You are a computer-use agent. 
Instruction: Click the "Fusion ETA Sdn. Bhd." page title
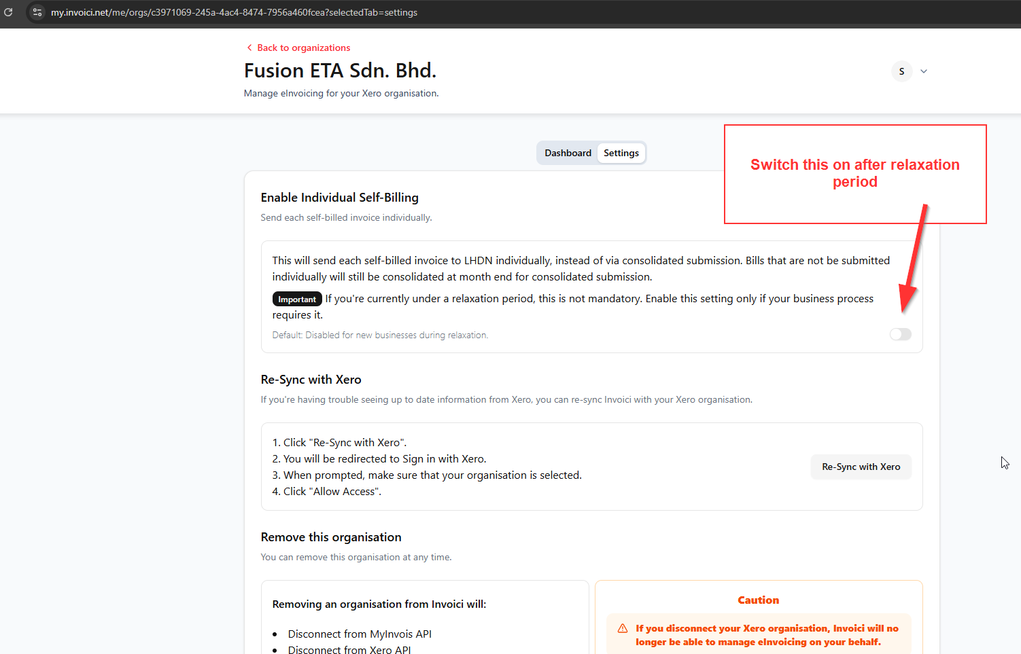coord(340,71)
